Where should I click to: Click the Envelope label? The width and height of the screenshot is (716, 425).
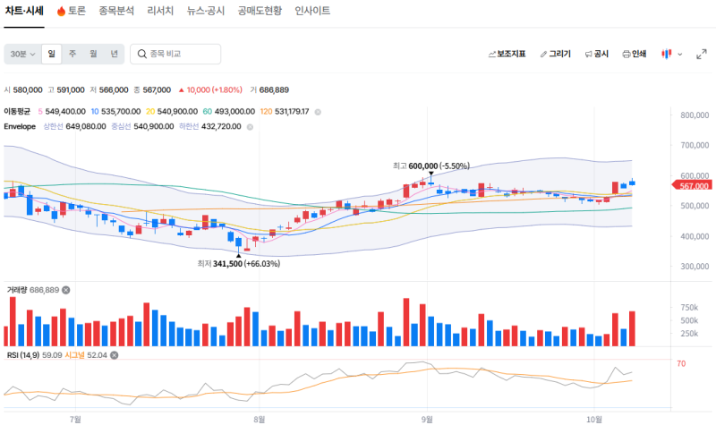click(20, 126)
